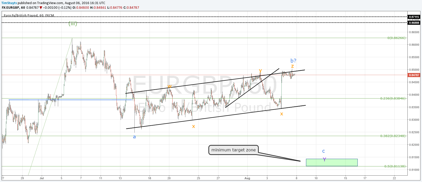The height and width of the screenshot is (182, 422).
Task: Click the '22' date axis label
Action: tap(394, 178)
